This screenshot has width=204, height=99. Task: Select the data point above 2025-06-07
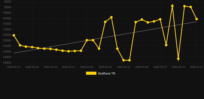[x=160, y=19]
